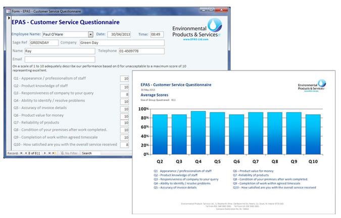Click the Q2 Product knowledge score box

(125, 87)
